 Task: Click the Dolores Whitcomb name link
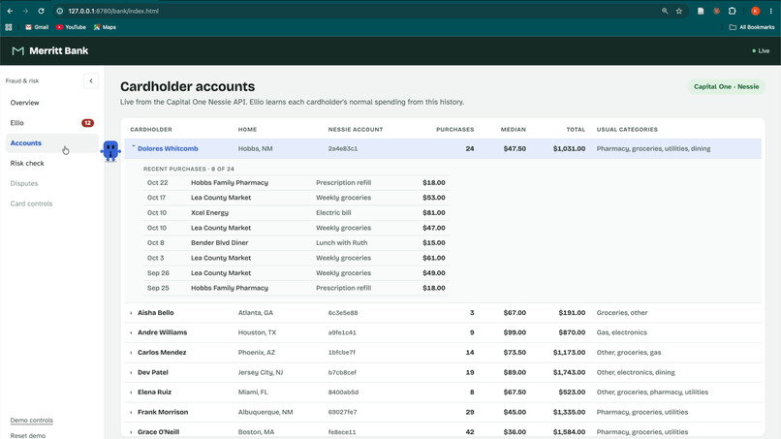(168, 148)
